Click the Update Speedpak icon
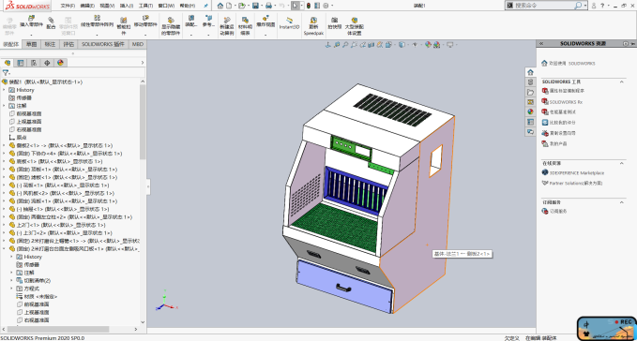The image size is (637, 341). click(x=313, y=20)
